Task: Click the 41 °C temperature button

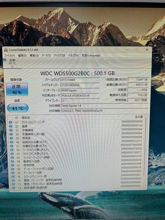Action: (x=18, y=108)
